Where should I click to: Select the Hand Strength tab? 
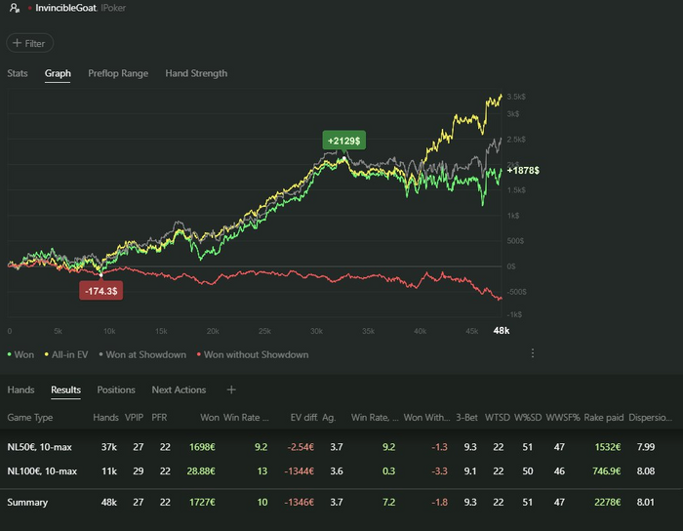point(196,73)
